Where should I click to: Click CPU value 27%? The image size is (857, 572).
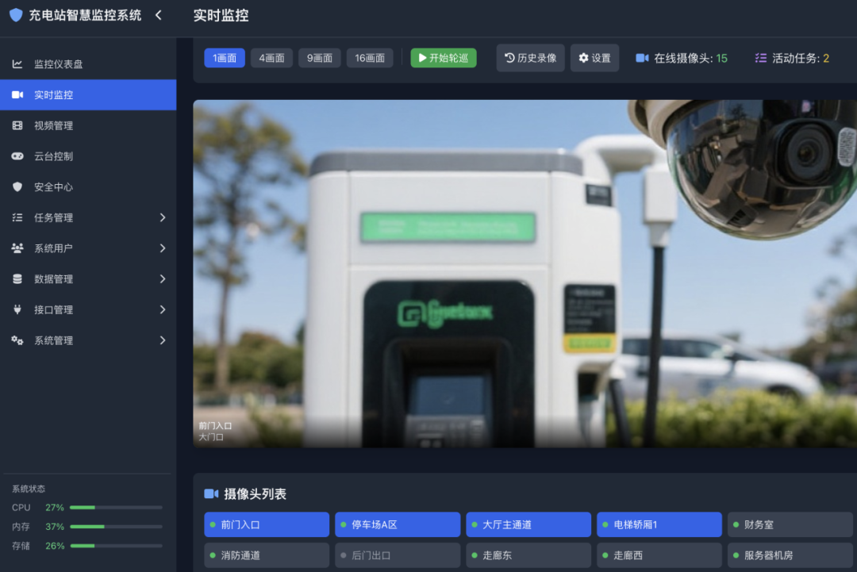(55, 508)
